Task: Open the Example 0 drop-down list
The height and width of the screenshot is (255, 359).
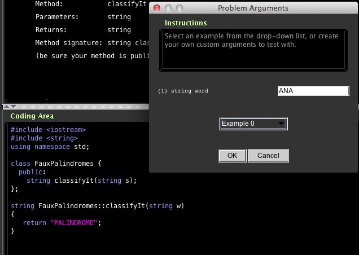Action: coord(253,124)
